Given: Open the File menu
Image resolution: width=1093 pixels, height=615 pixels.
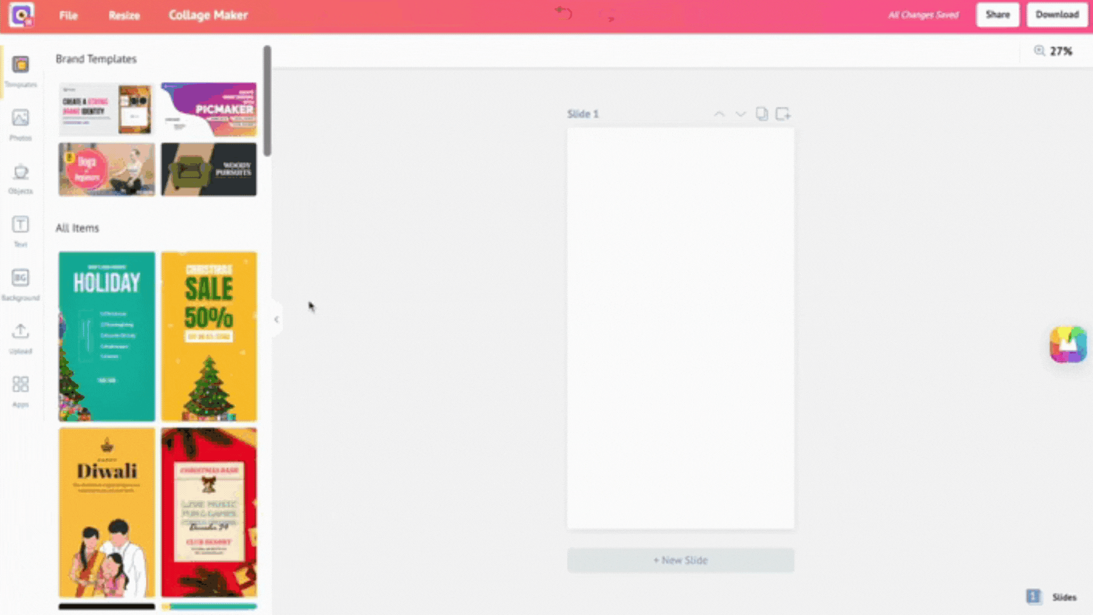Looking at the screenshot, I should pyautogui.click(x=68, y=15).
